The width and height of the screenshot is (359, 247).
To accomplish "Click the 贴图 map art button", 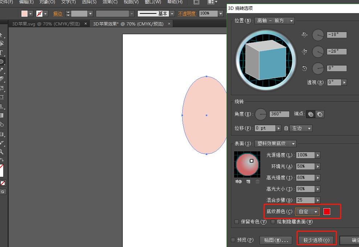I will click(x=276, y=240).
